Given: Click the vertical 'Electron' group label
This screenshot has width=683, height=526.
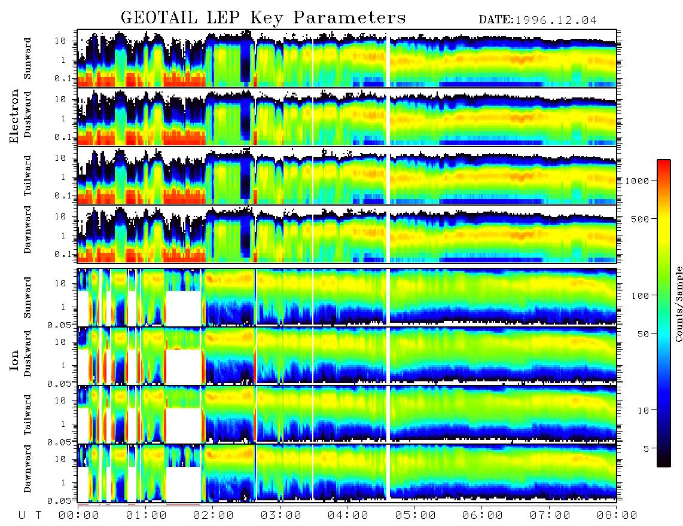Looking at the screenshot, I should coord(14,116).
